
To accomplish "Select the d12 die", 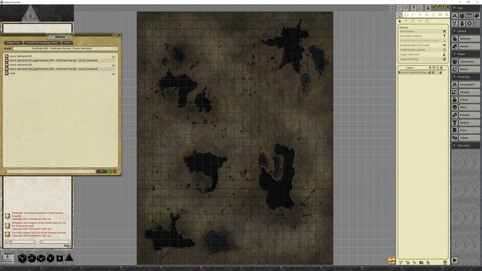I will pyautogui.click(x=32, y=258).
